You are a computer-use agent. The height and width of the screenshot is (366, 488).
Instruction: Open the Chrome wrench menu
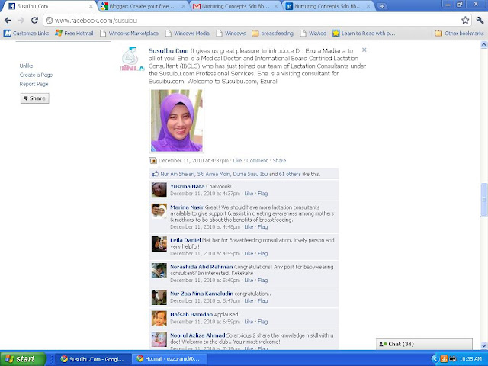pos(480,21)
